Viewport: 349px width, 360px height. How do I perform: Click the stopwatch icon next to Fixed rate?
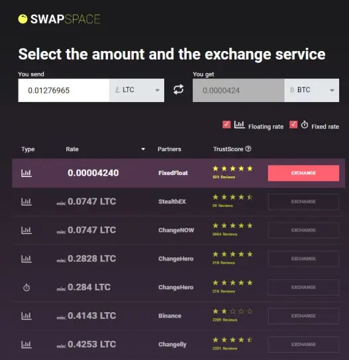tap(304, 125)
